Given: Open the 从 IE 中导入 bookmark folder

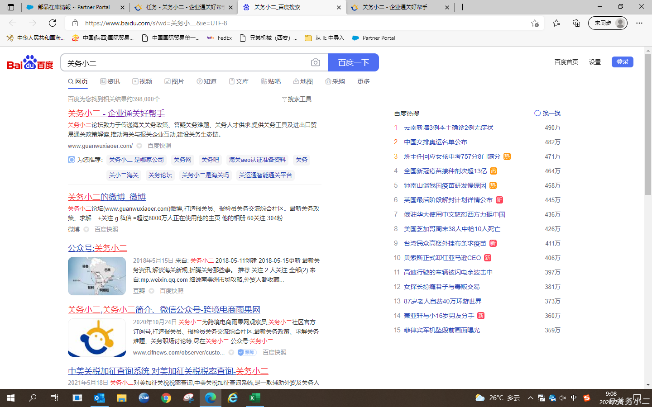Looking at the screenshot, I should 325,38.
